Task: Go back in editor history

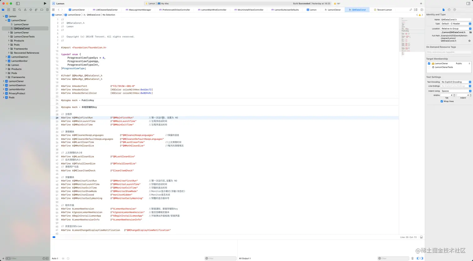Action: pos(58,10)
